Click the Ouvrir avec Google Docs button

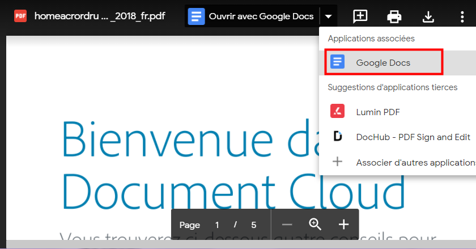[252, 16]
